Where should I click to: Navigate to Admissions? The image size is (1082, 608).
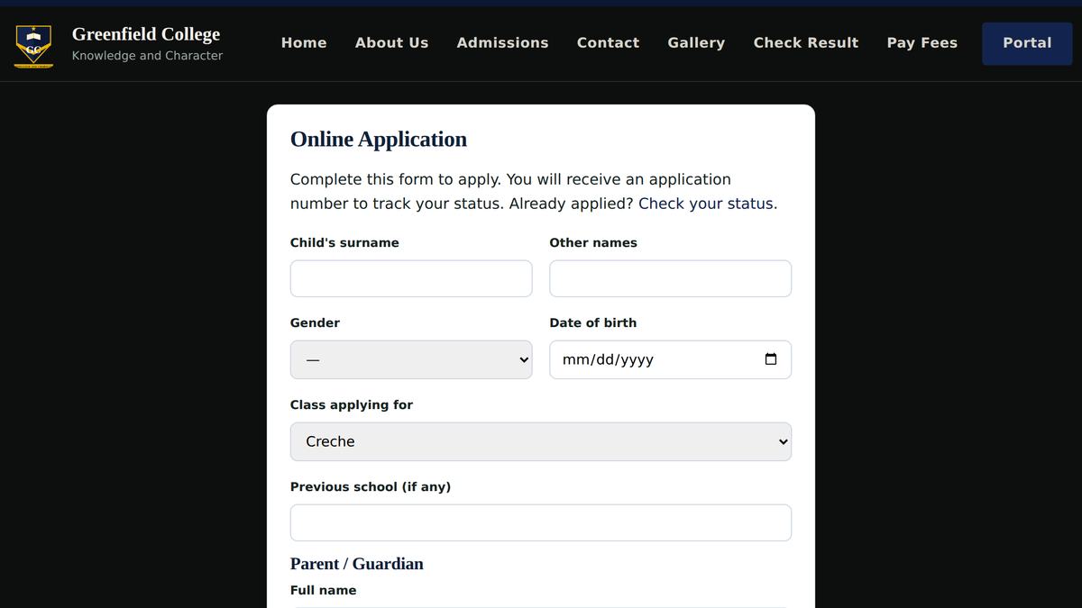[502, 42]
